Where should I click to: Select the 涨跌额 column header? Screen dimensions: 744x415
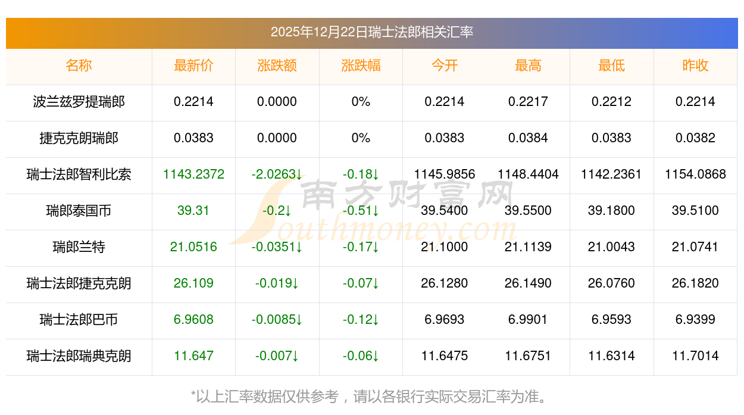[277, 65]
